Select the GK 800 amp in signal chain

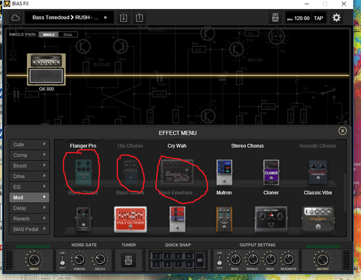point(46,70)
